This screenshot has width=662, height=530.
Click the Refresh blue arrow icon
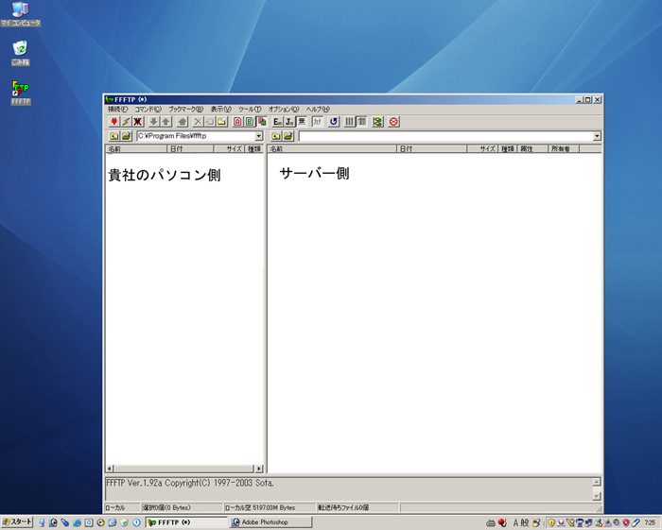334,122
